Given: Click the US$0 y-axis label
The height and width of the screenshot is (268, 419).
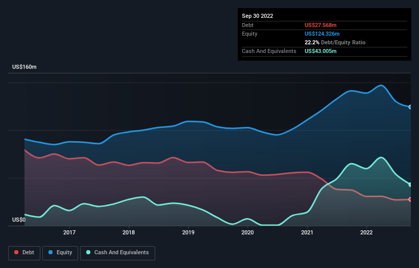Looking at the screenshot, I should 19,220.
